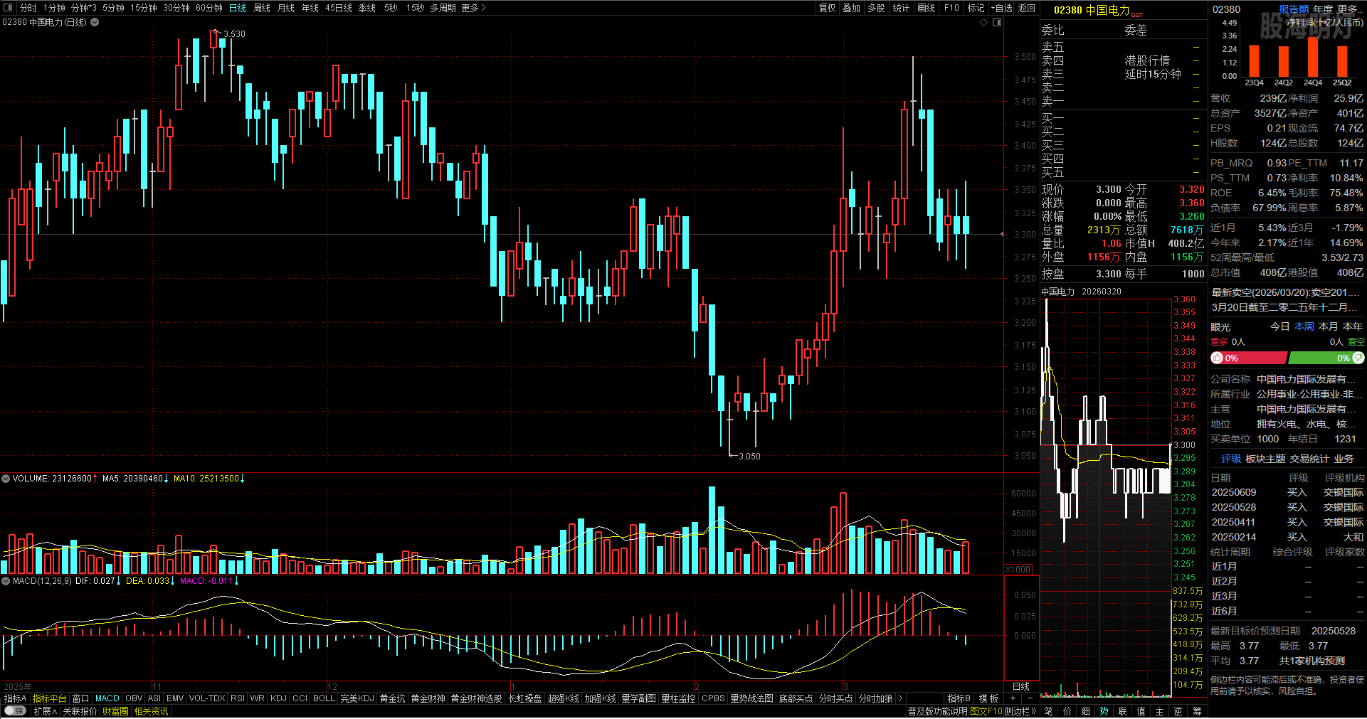The width and height of the screenshot is (1367, 719).
Task: Click the plus zoom-in icon
Action: pyautogui.click(x=1013, y=698)
